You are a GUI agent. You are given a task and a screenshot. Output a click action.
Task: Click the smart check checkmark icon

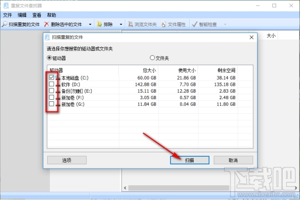[194, 24]
